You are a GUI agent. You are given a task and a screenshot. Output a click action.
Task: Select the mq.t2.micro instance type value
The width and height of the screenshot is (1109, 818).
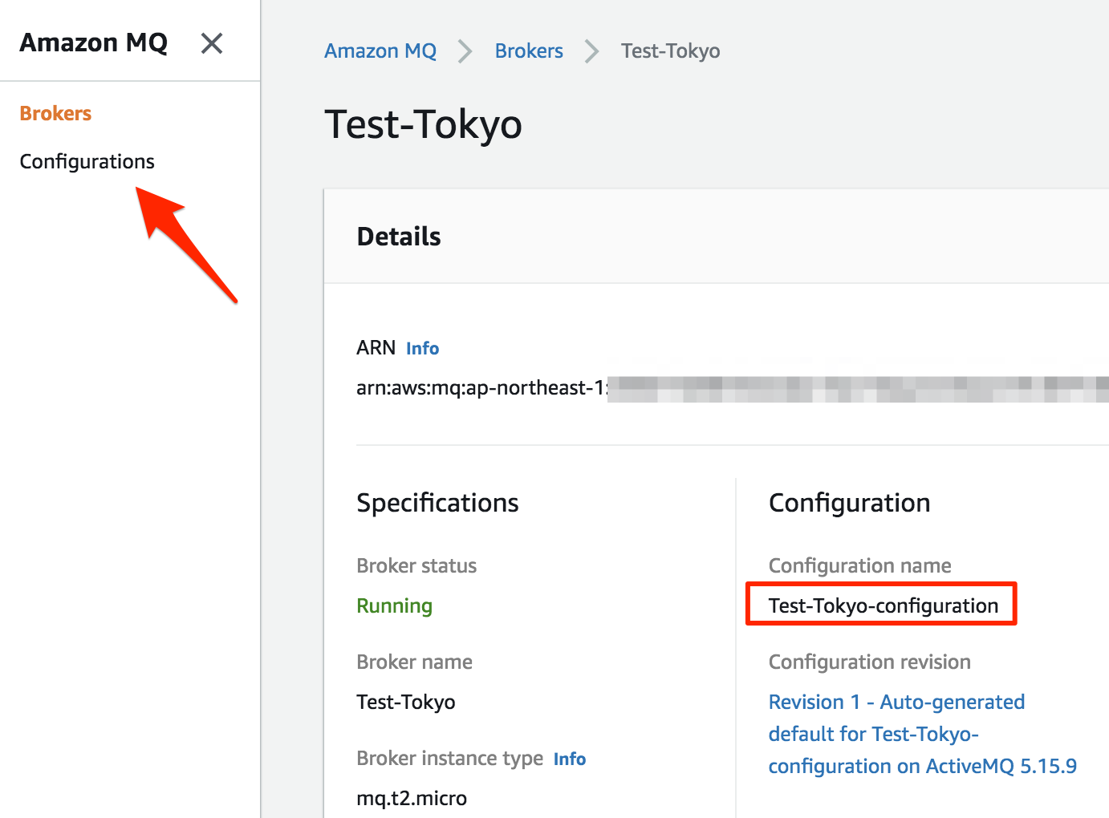point(412,798)
